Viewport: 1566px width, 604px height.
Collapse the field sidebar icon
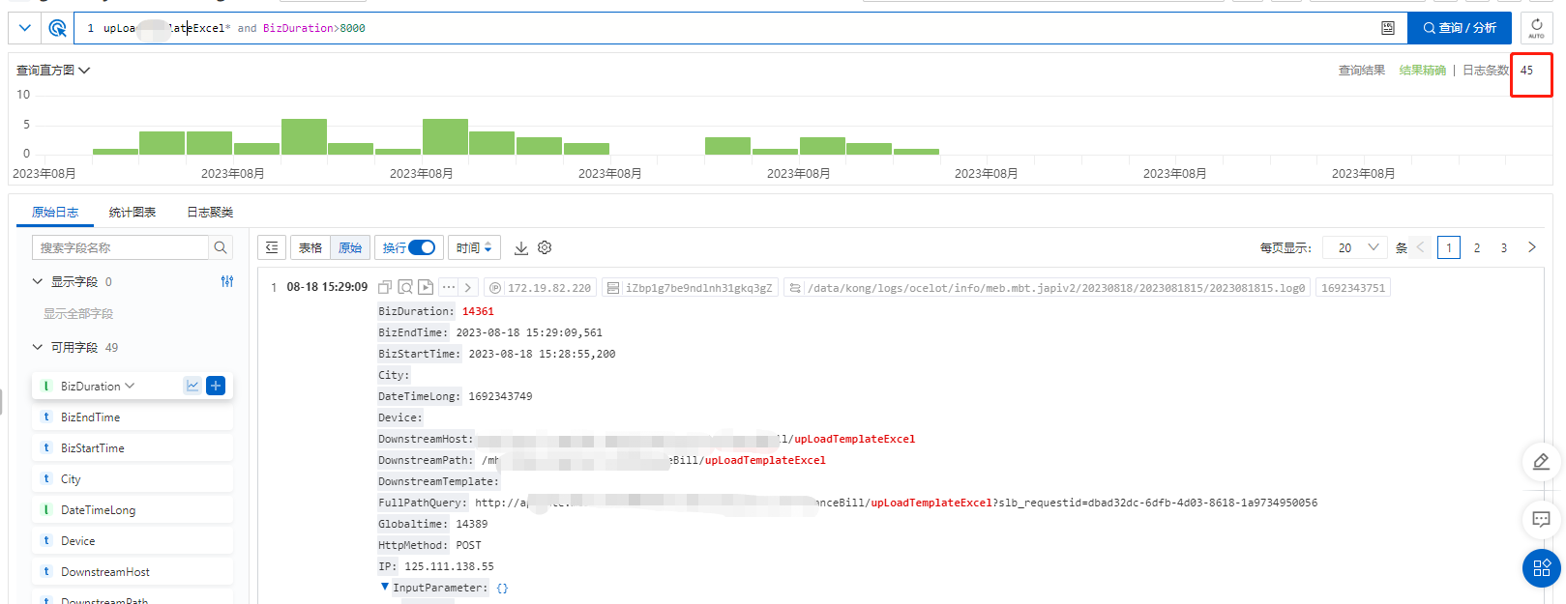[272, 248]
